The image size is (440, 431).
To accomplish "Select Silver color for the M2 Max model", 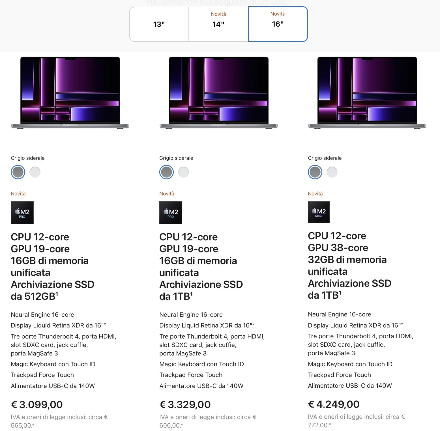I will pyautogui.click(x=332, y=172).
